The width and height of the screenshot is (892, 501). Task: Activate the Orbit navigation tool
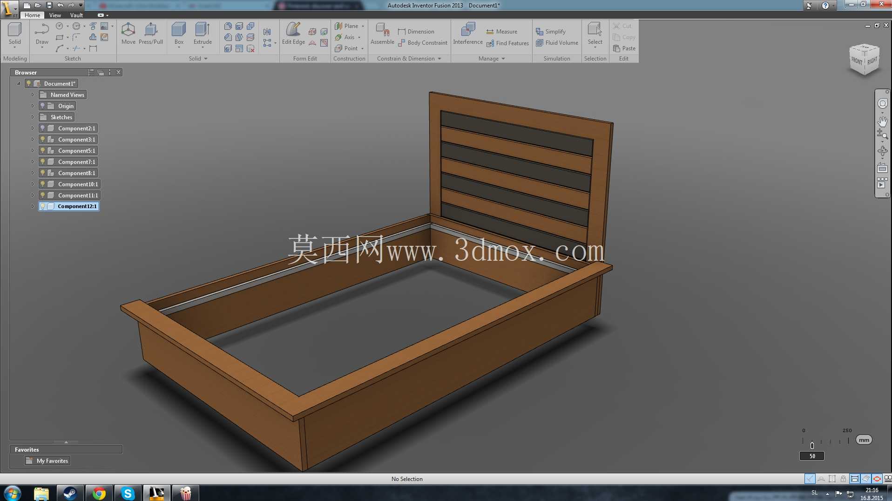click(882, 151)
